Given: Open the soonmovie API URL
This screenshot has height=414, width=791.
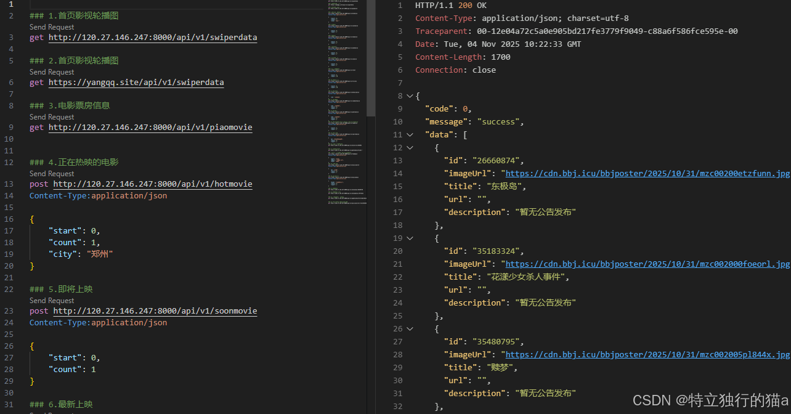Looking at the screenshot, I should click(155, 311).
